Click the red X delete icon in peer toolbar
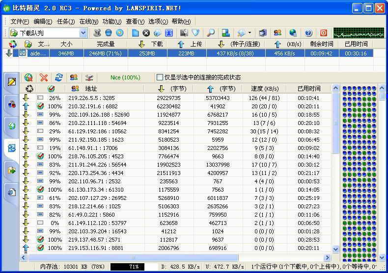Screen dimensions: 388x273 point(44,77)
